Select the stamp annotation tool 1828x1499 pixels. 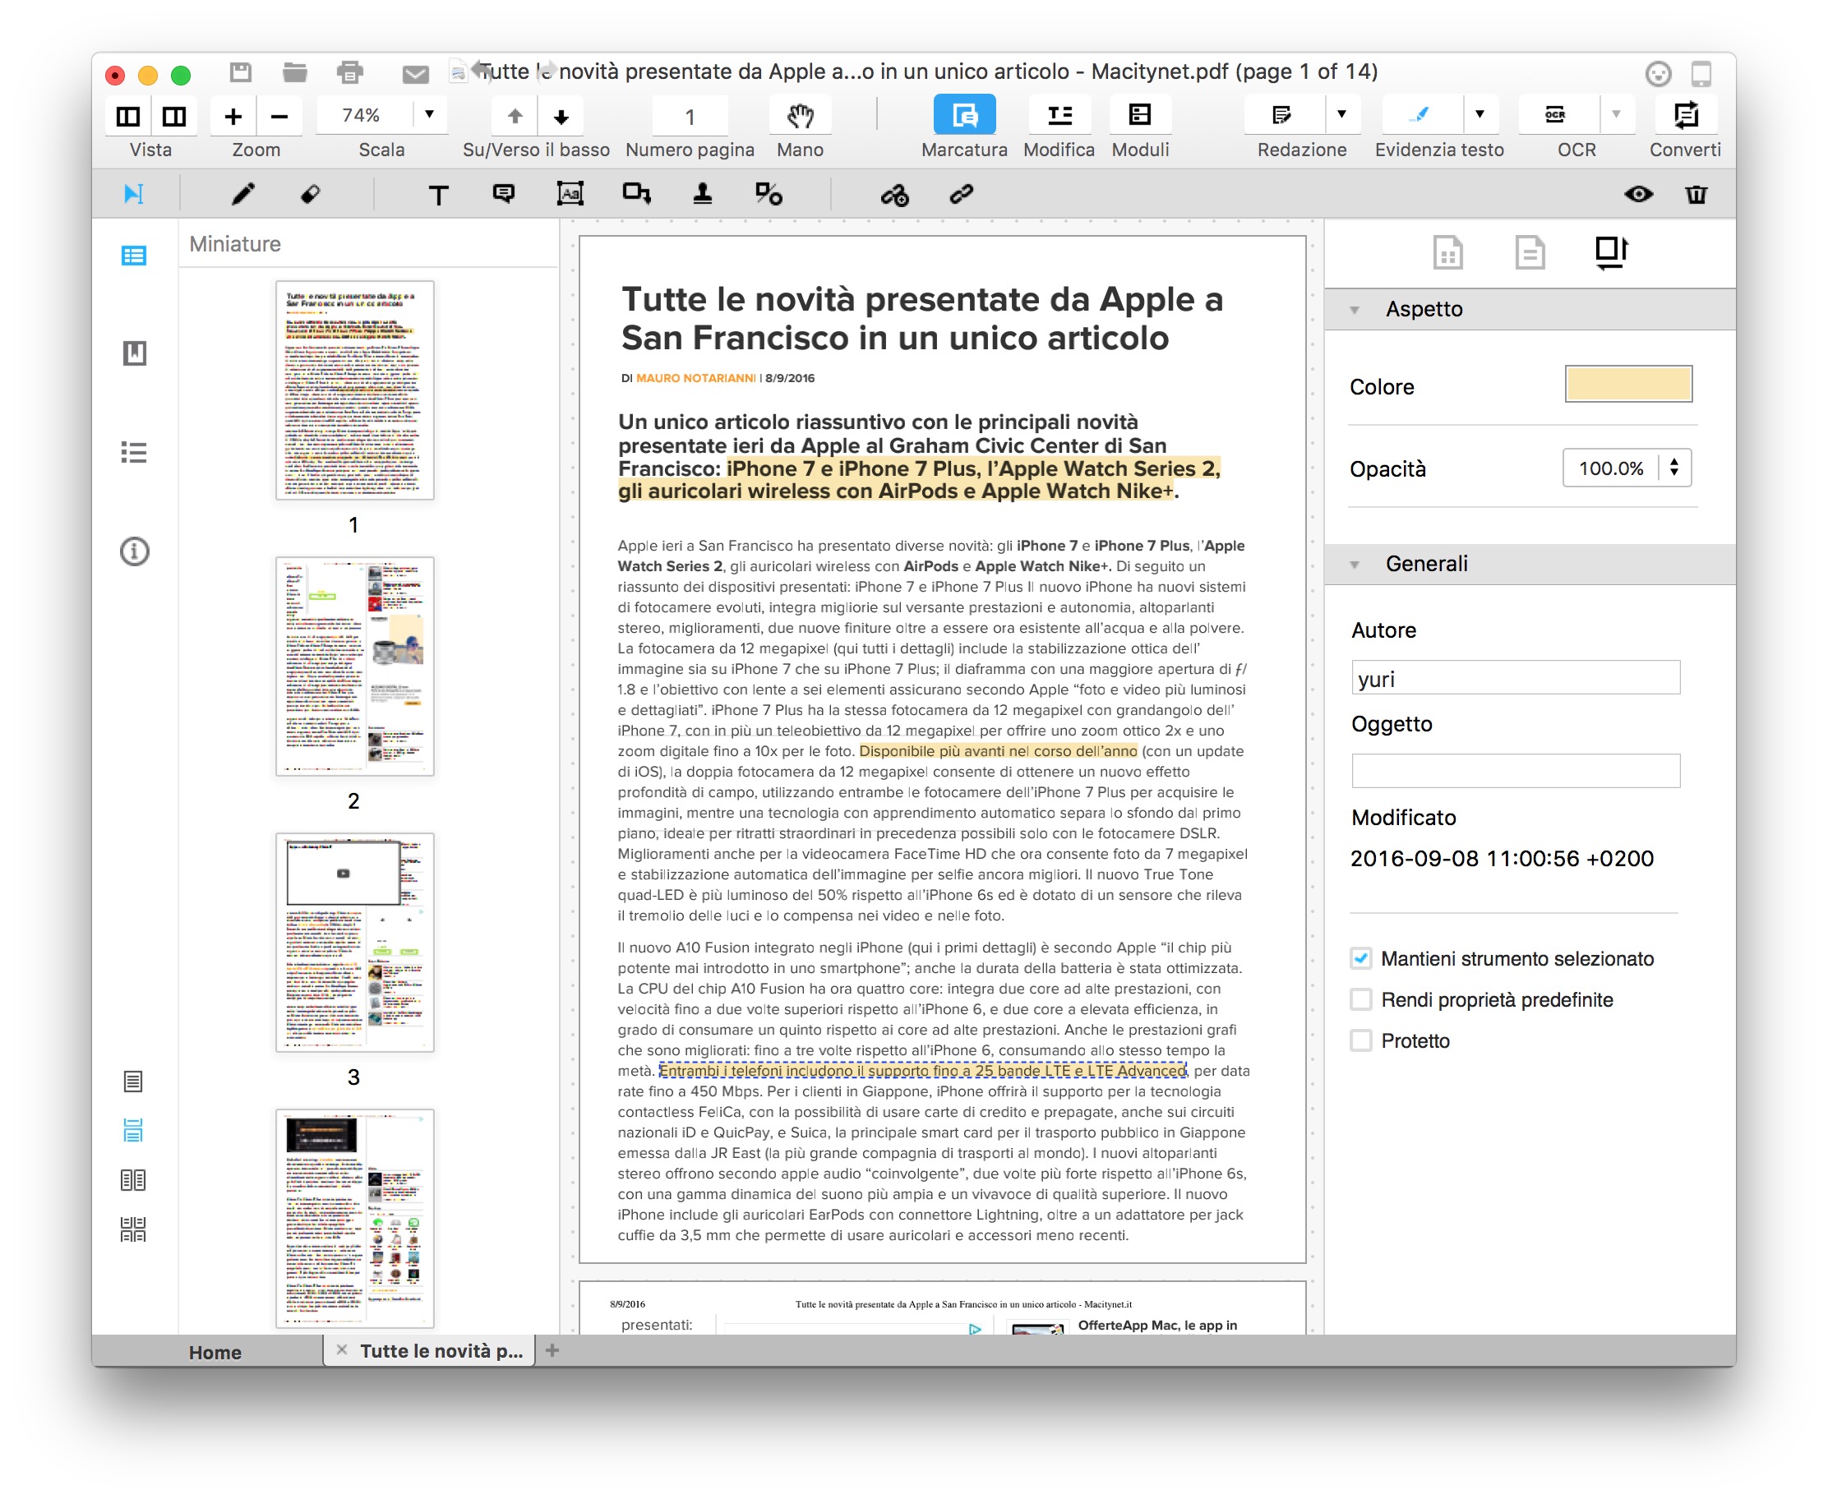703,194
